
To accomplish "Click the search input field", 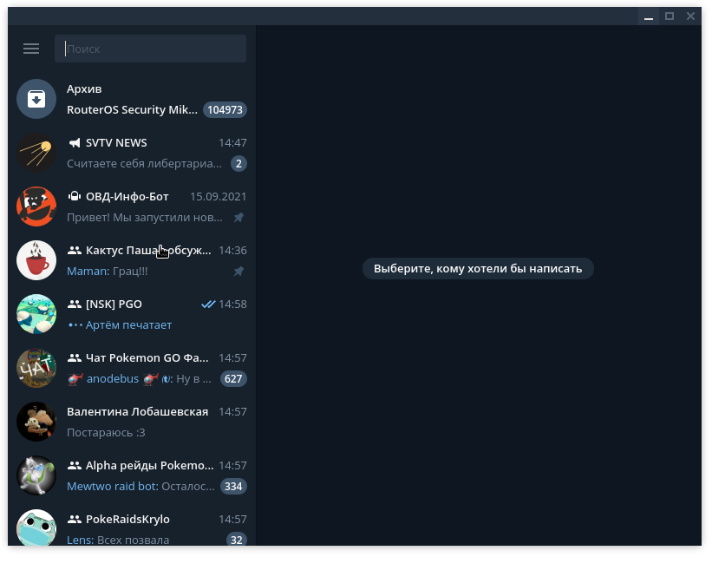I will [150, 49].
